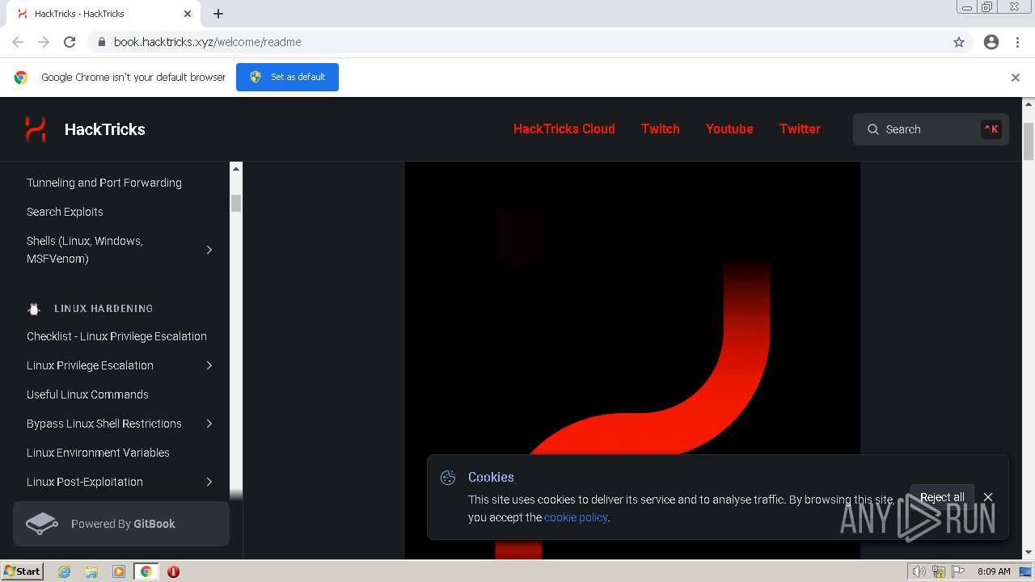Click the show desktop tray button
This screenshot has width=1035, height=582.
[1025, 571]
